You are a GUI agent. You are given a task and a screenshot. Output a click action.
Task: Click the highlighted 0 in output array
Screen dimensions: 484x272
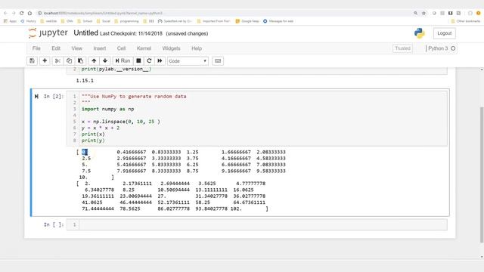click(85, 152)
